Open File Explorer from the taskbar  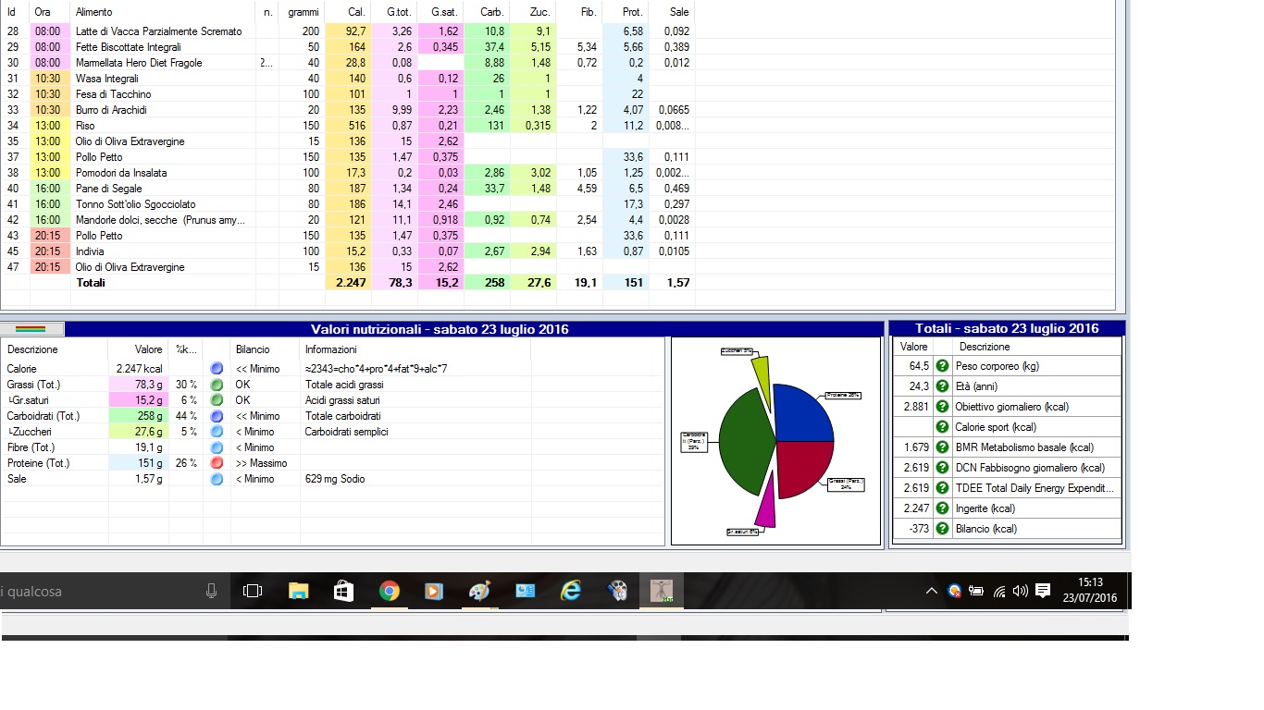tap(299, 592)
